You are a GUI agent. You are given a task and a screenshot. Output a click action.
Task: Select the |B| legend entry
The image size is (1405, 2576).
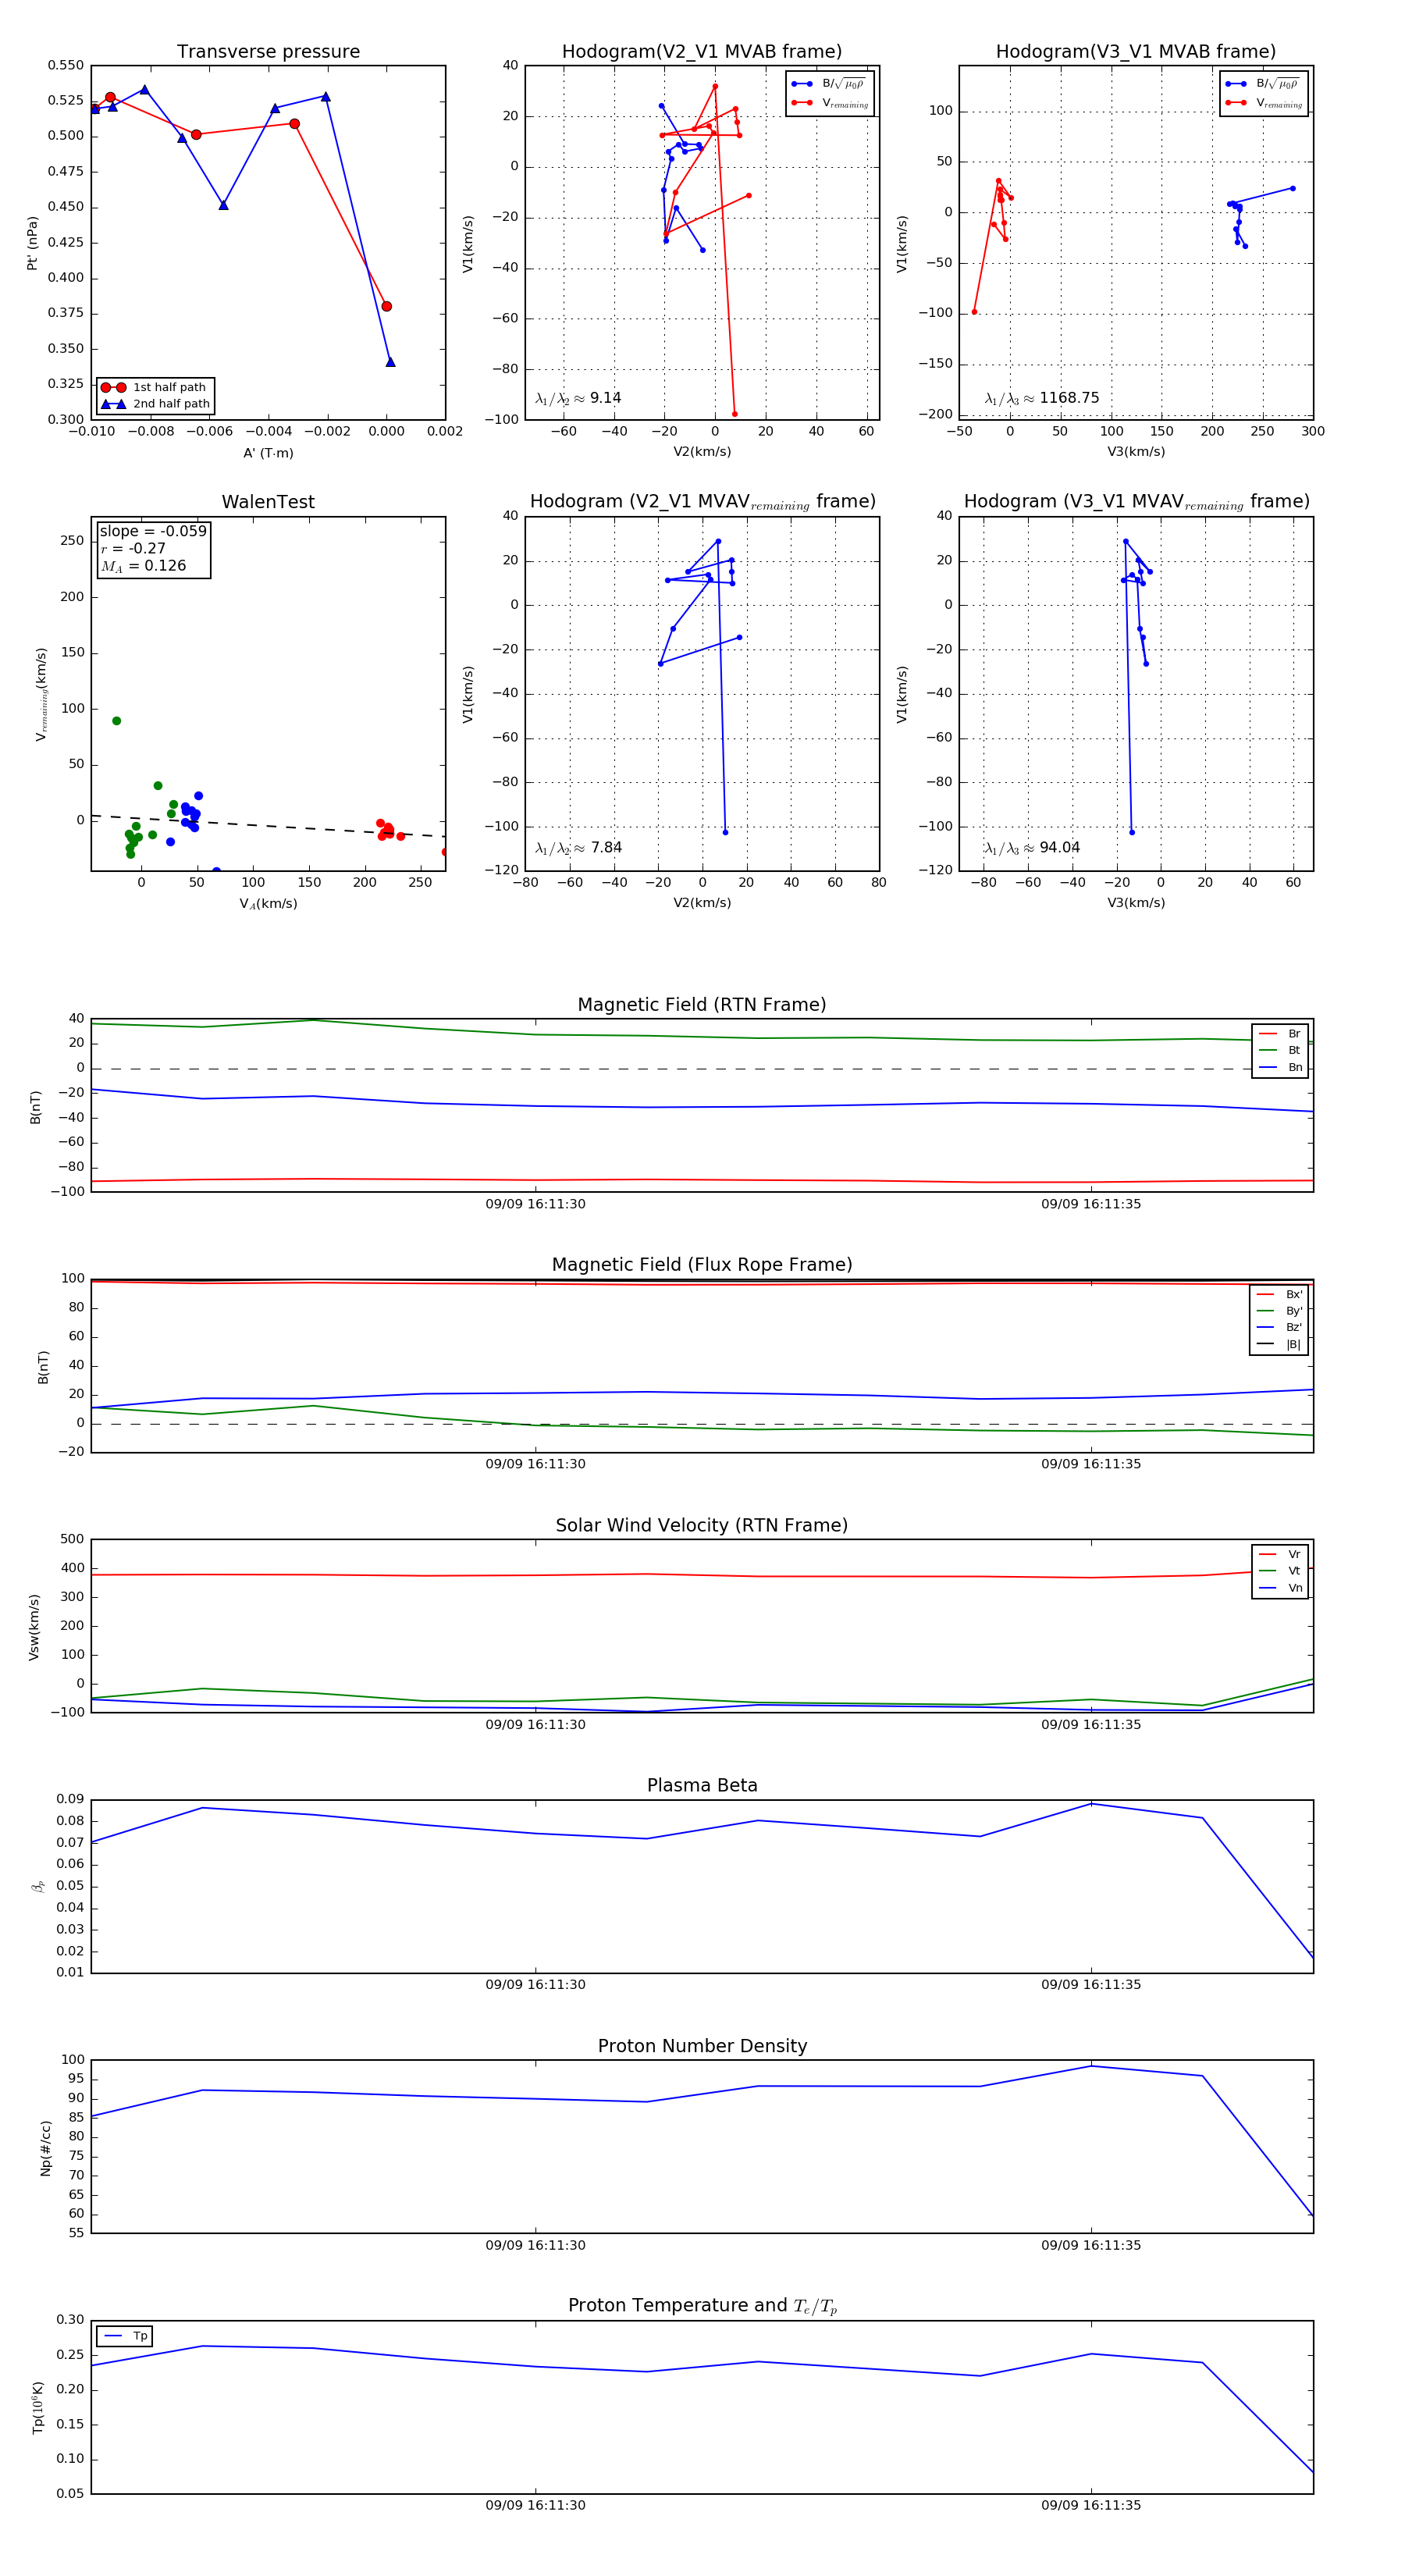pos(1280,1344)
